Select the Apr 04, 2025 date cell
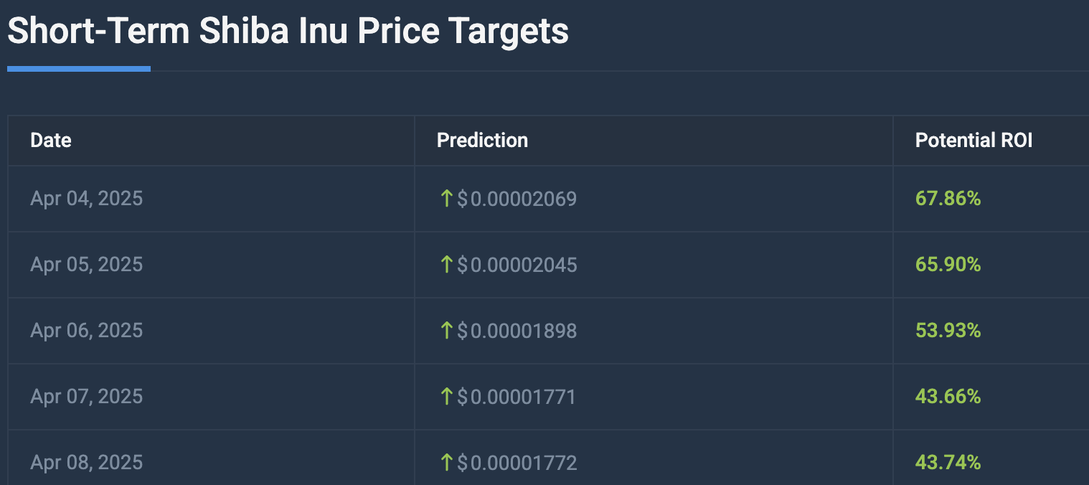Viewport: 1089px width, 485px height. [87, 198]
